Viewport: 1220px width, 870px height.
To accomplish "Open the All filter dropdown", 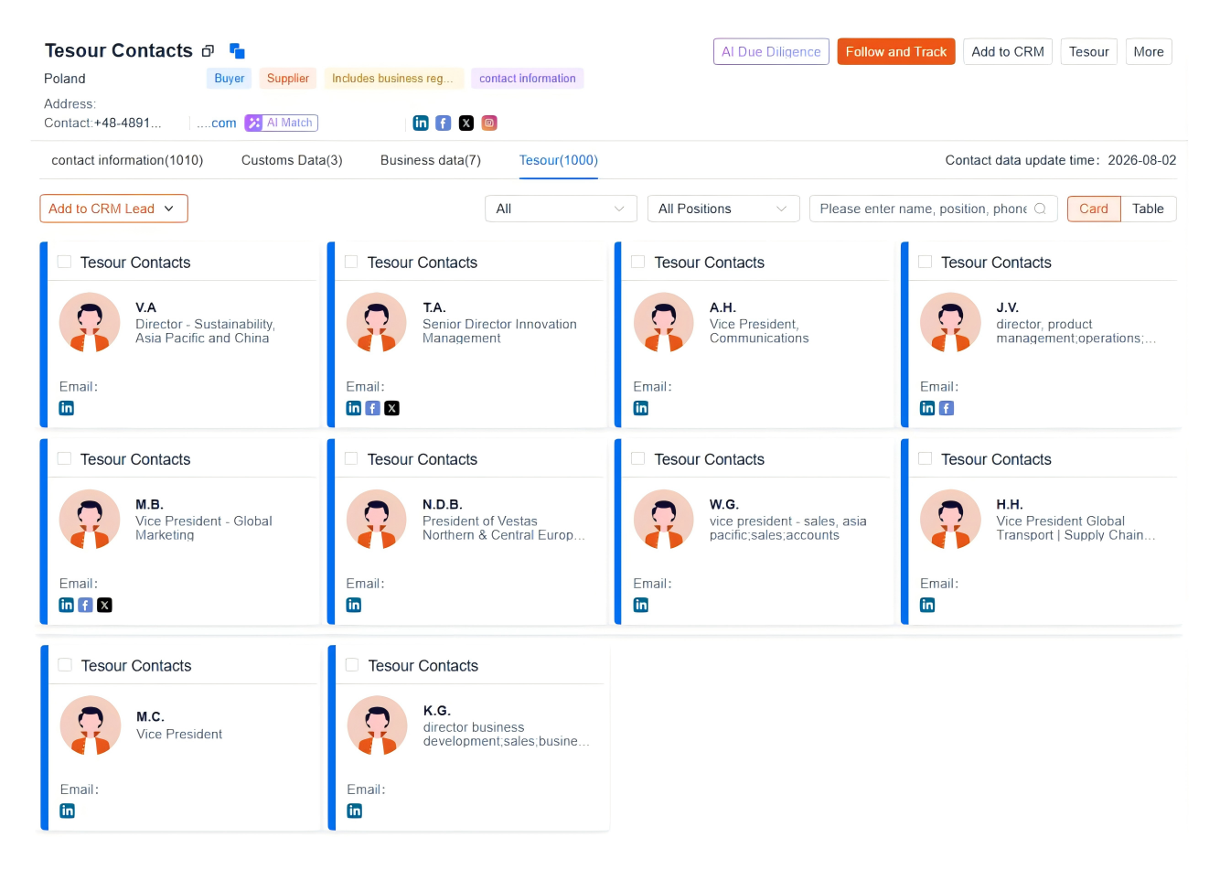I will 561,209.
